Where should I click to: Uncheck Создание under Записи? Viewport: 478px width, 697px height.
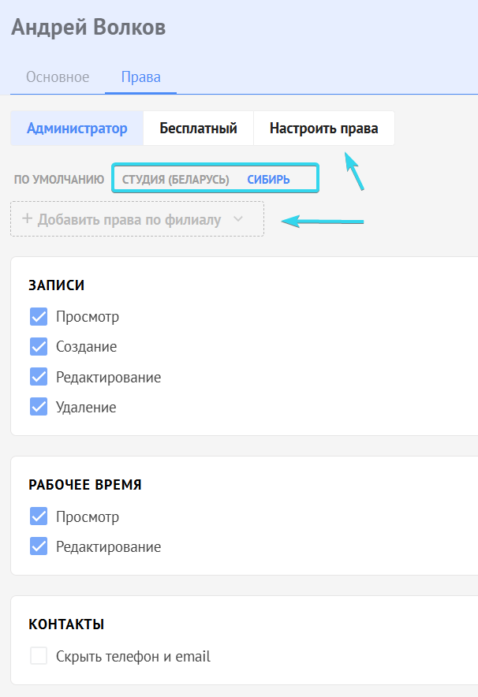(39, 346)
